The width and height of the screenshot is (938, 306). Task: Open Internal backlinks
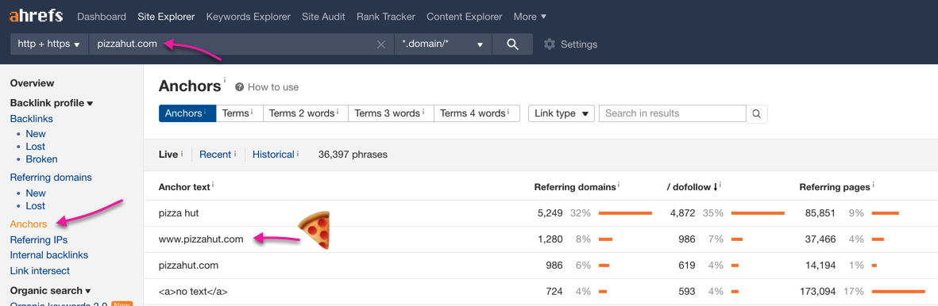[x=49, y=255]
